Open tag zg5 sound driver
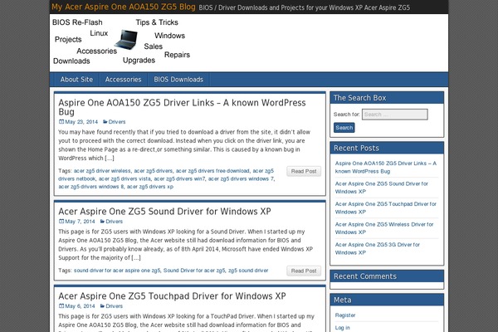 tap(248, 271)
